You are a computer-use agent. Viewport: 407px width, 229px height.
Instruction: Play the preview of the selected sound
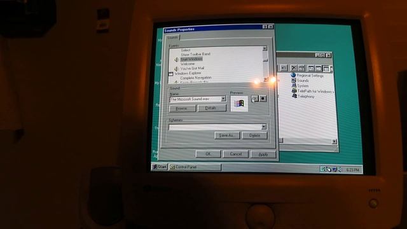(x=254, y=99)
